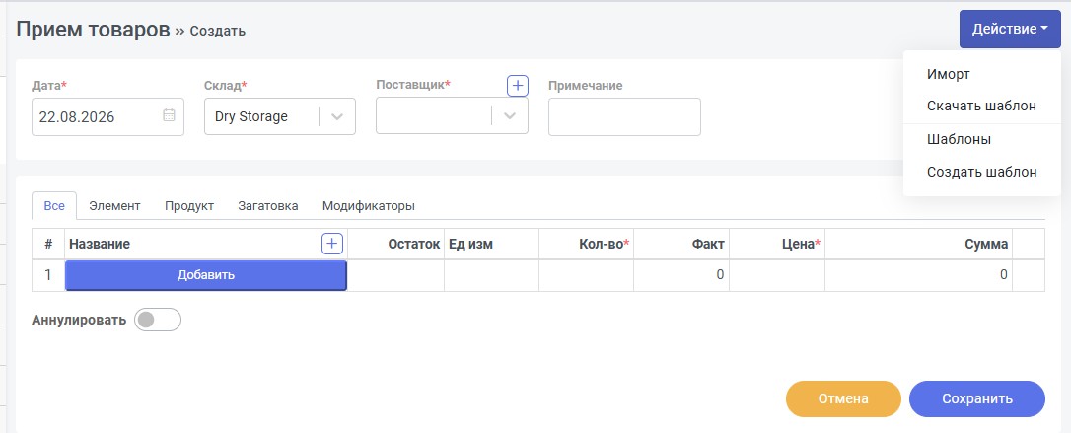Viewport: 1071px width, 433px height.
Task: Open the Поставщик dropdown arrow
Action: click(510, 116)
